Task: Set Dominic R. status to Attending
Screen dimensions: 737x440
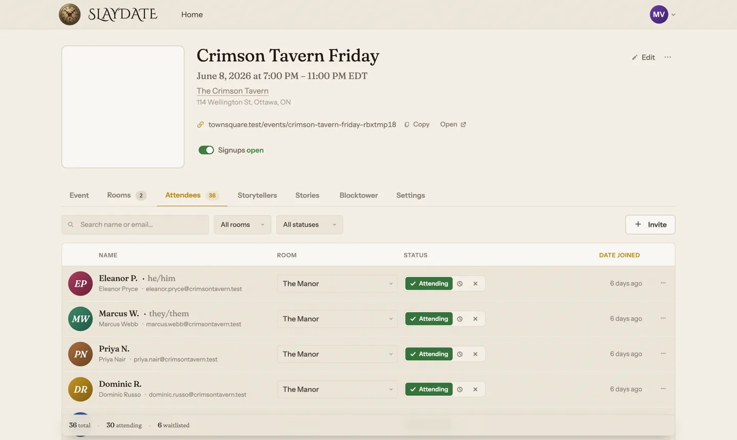Action: coord(429,389)
